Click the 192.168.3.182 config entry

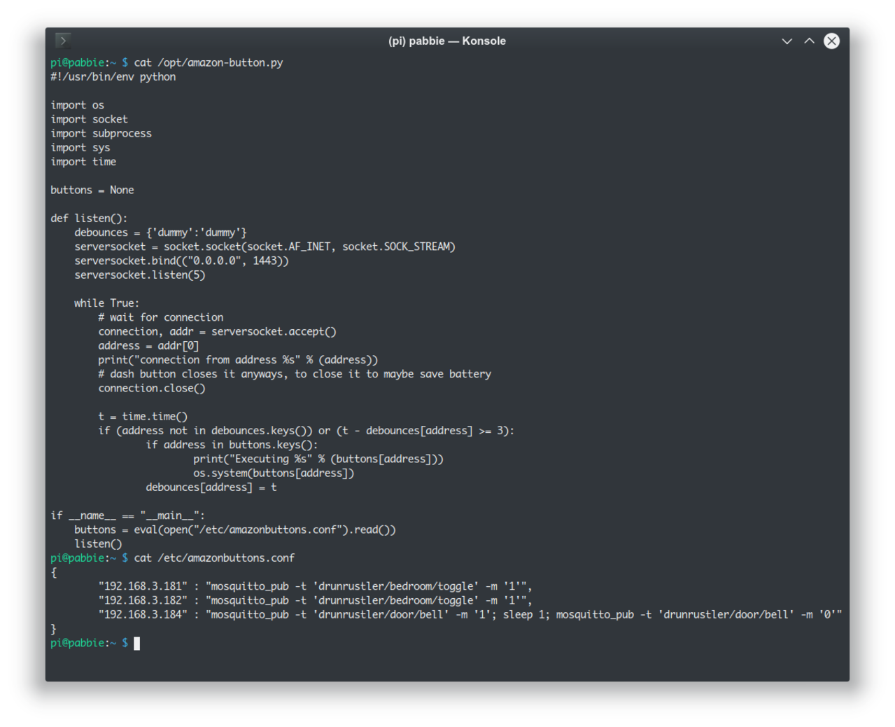click(315, 600)
